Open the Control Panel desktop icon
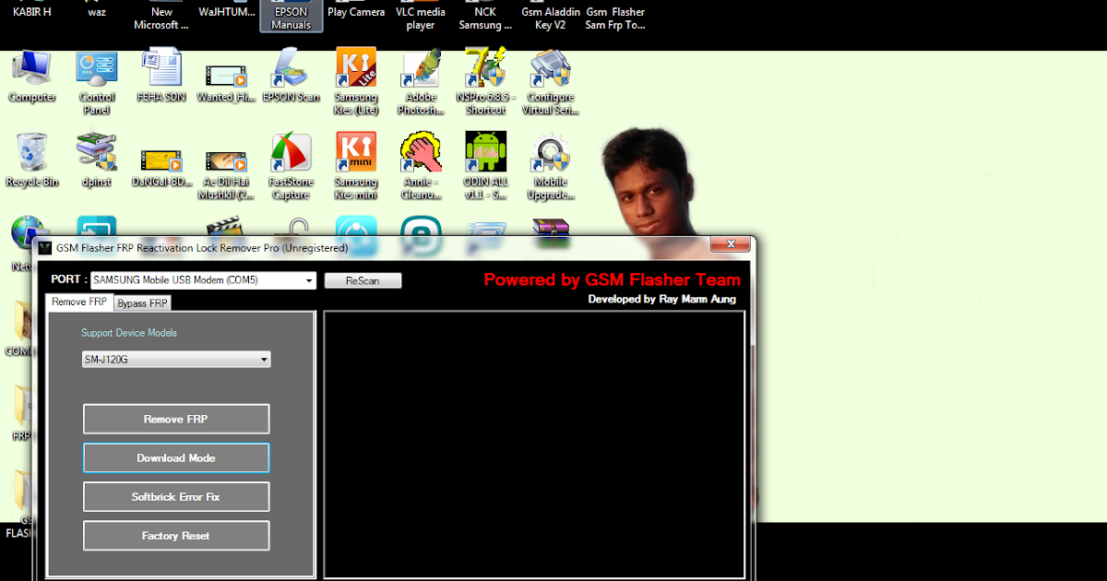Viewport: 1107px width, 581px height. pos(97,81)
